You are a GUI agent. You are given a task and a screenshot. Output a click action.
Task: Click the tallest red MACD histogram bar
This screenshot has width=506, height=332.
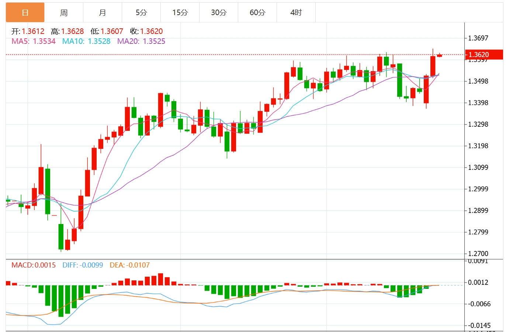click(160, 279)
